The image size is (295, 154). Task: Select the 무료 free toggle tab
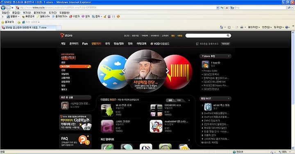pyautogui.click(x=179, y=100)
